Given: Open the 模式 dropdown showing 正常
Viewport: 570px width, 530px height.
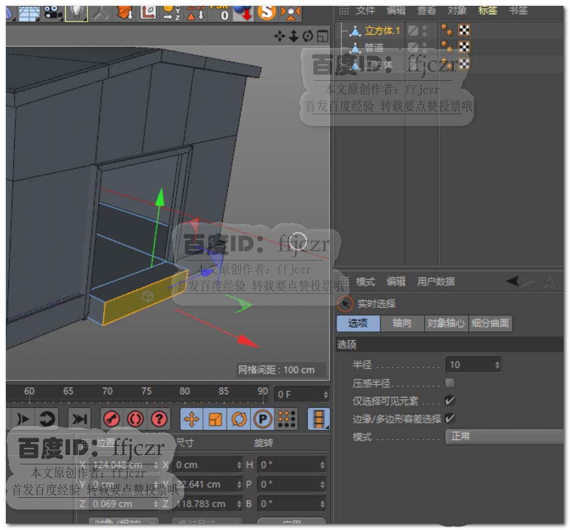Looking at the screenshot, I should point(504,436).
